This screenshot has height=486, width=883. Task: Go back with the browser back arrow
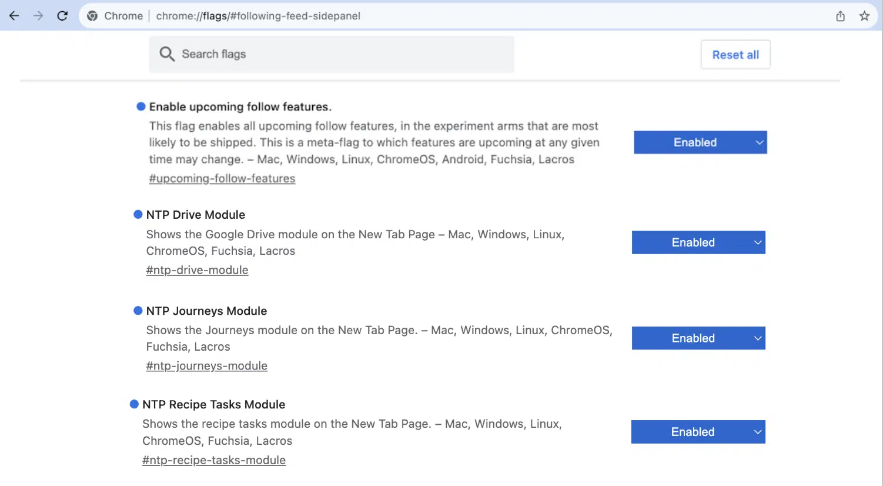pos(14,16)
